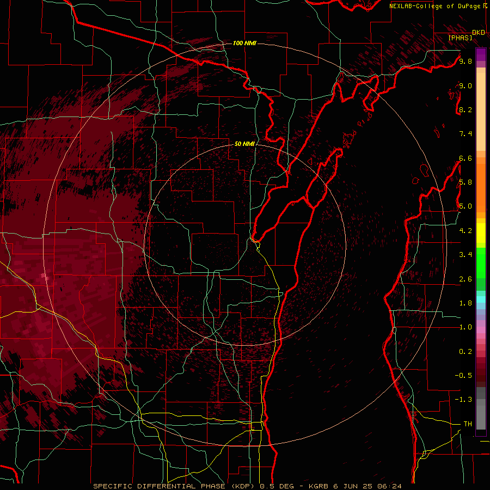This screenshot has width=490, height=490.
Task: Select the 7.4 scale value
Action: (x=465, y=134)
